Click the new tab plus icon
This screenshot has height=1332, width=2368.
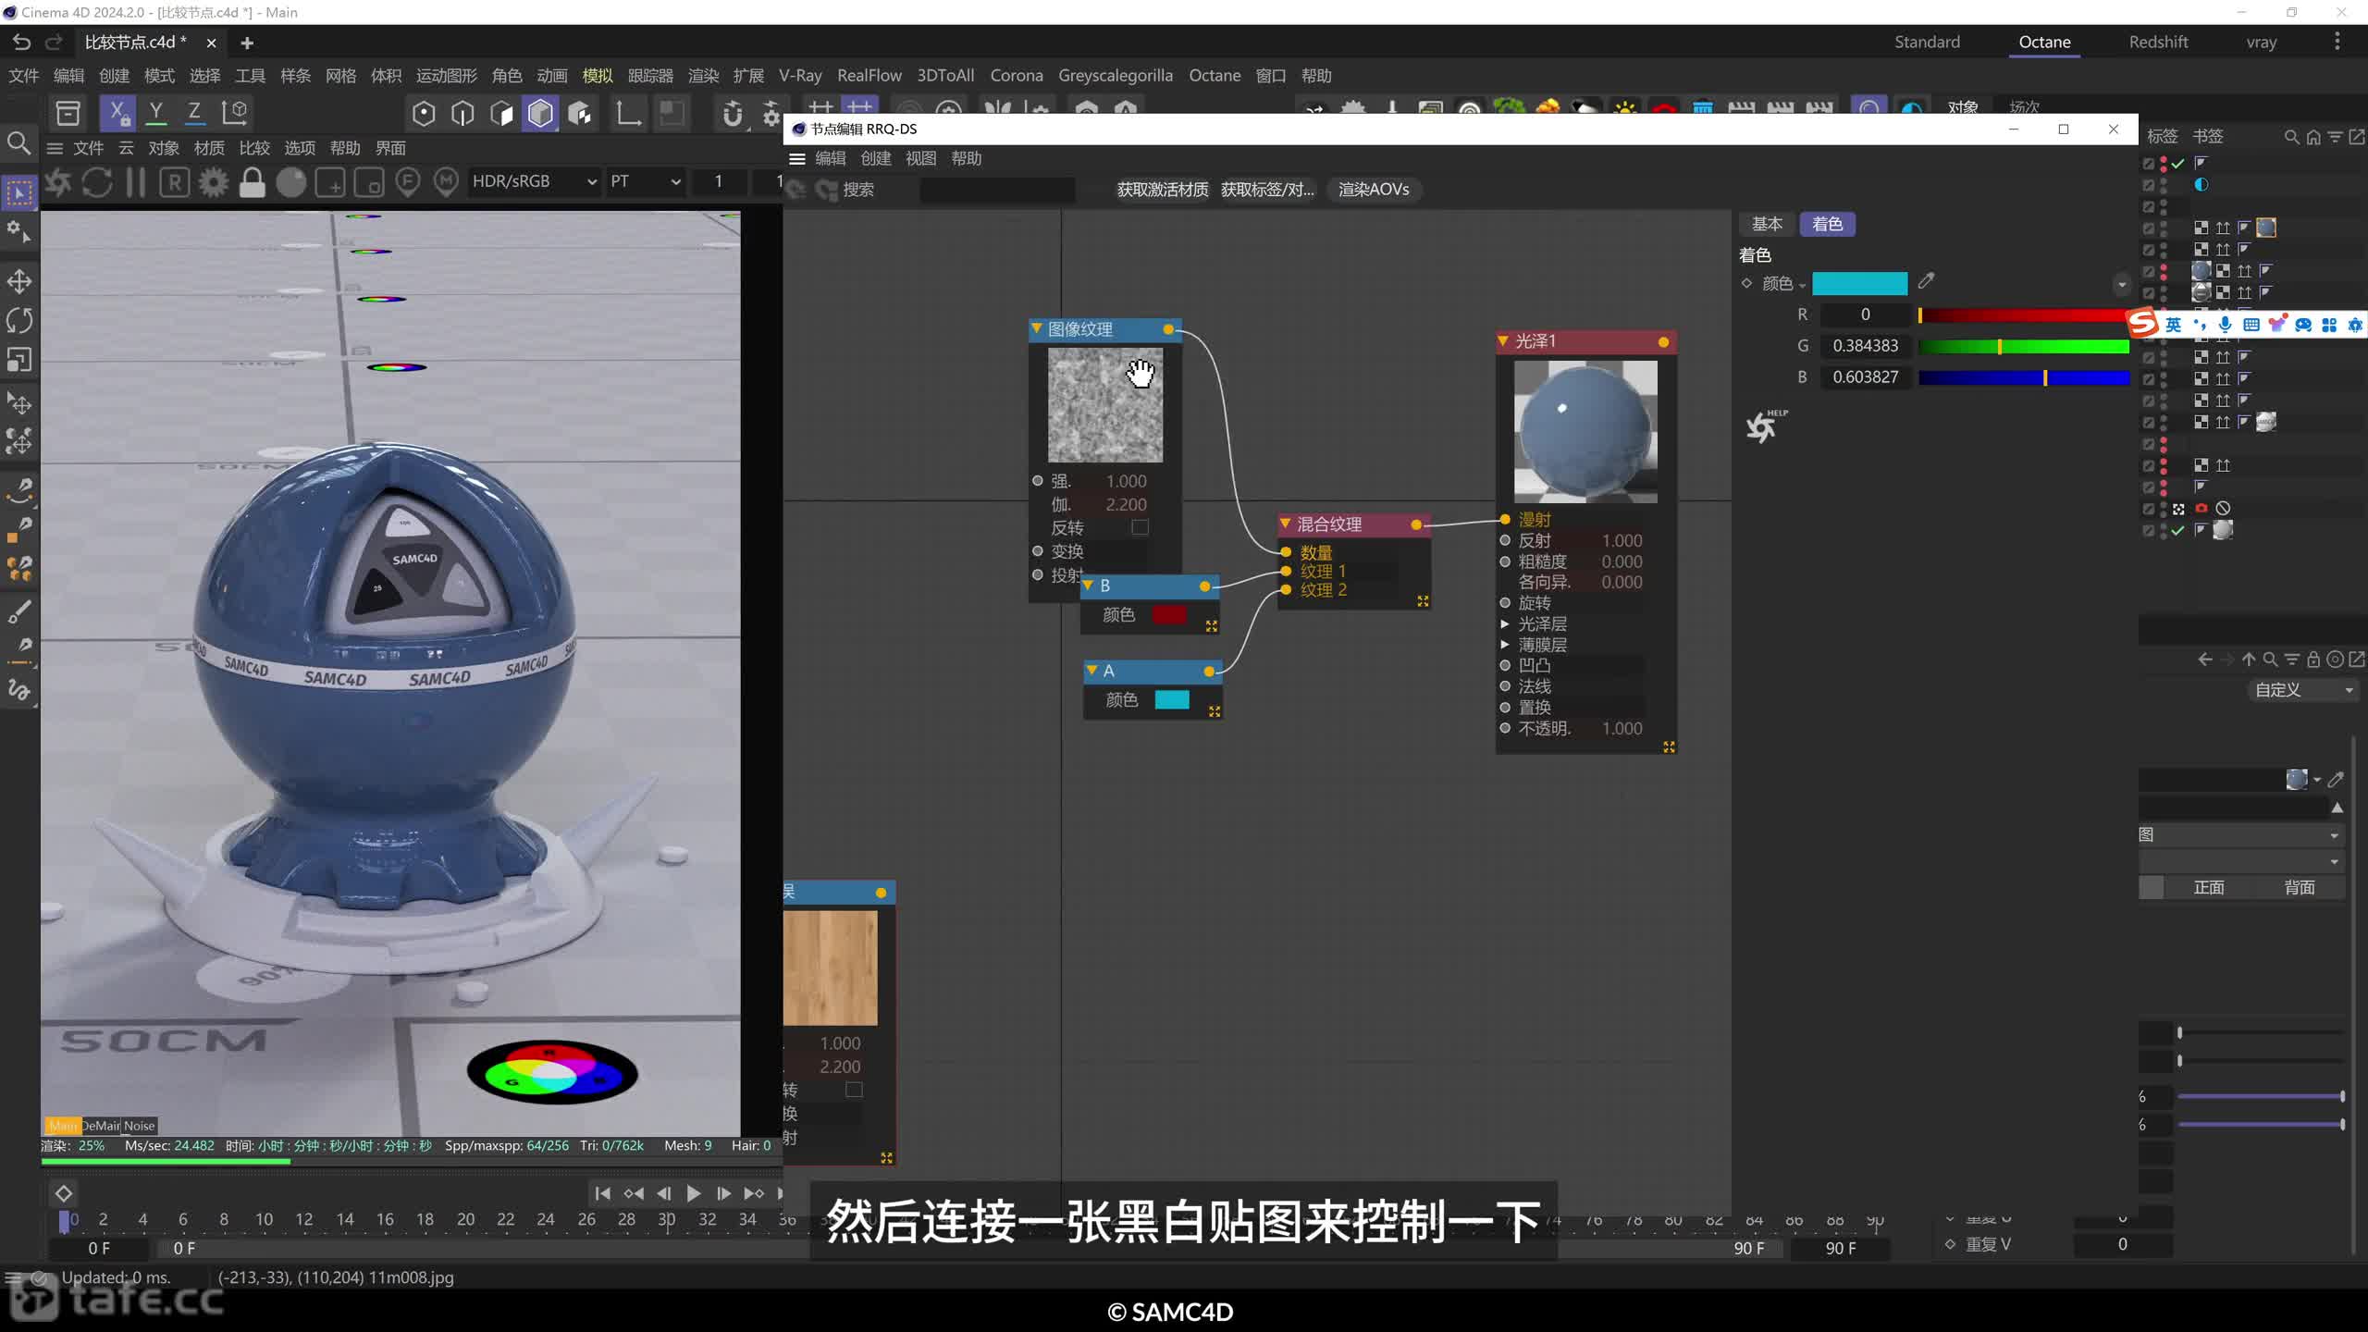[247, 43]
